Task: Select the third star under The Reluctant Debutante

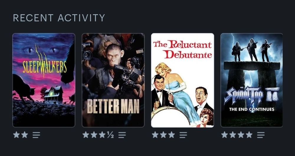Action: pos(171,135)
